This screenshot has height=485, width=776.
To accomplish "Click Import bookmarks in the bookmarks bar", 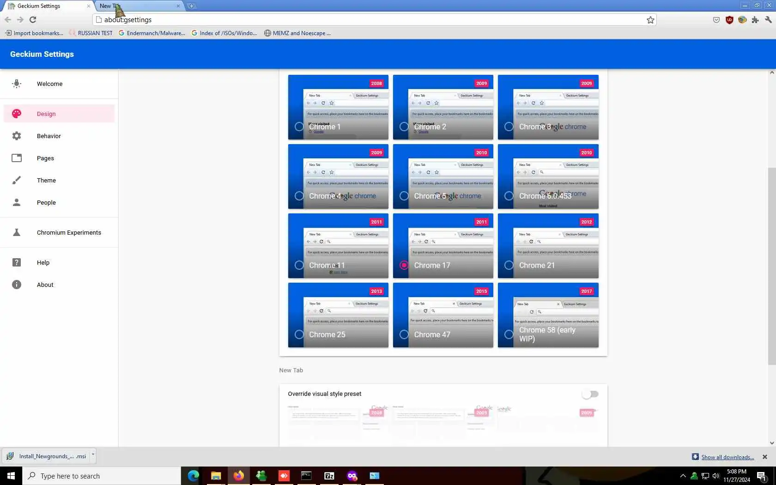I will point(34,33).
